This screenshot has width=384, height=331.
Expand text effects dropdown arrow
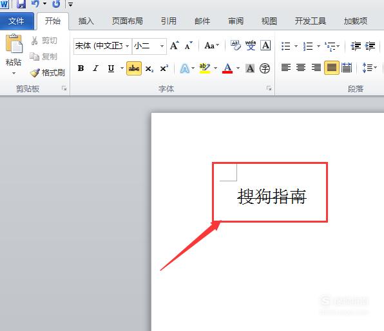coord(193,68)
